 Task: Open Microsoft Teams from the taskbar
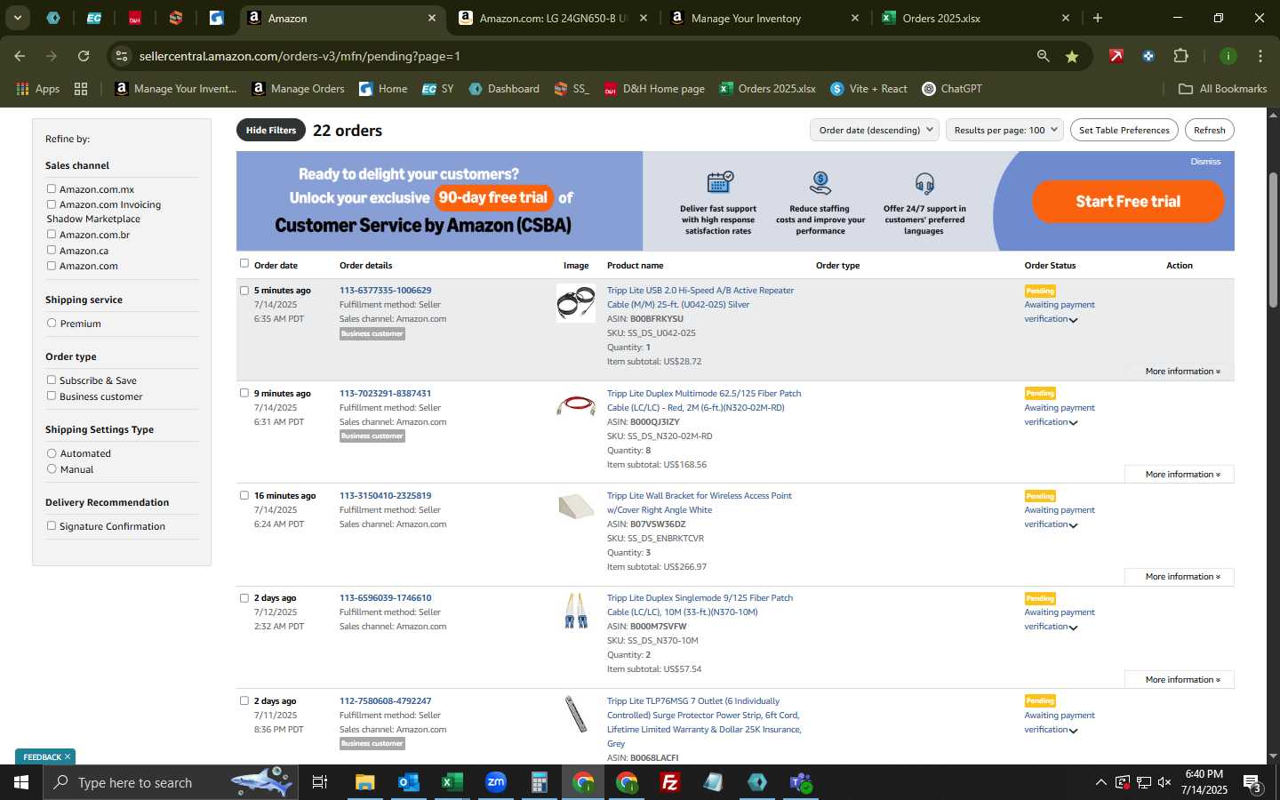[x=801, y=782]
